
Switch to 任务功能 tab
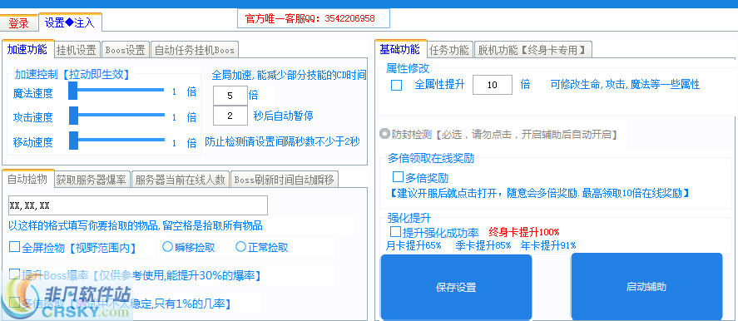tap(449, 50)
